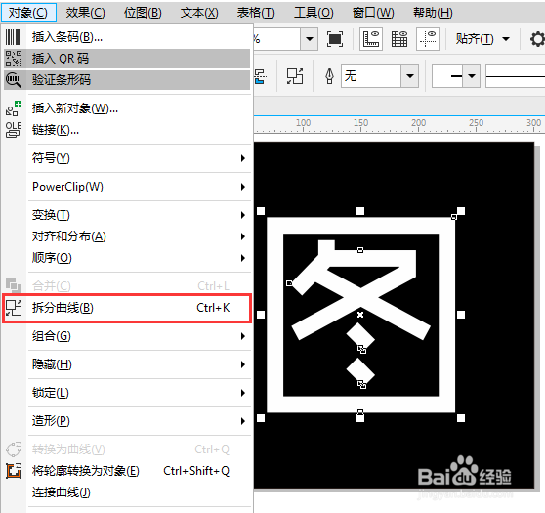Image resolution: width=545 pixels, height=513 pixels.
Task: Choose 将轮廓转换为对象(E) entry
Action: click(x=127, y=471)
